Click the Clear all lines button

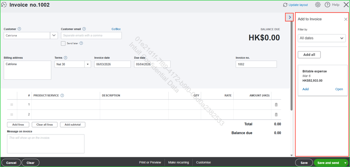click(x=45, y=125)
